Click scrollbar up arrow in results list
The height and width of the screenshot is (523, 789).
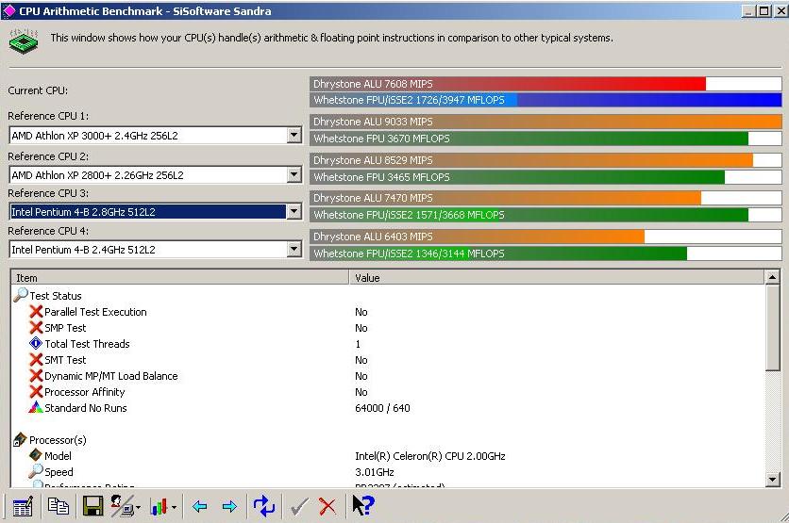click(x=772, y=277)
